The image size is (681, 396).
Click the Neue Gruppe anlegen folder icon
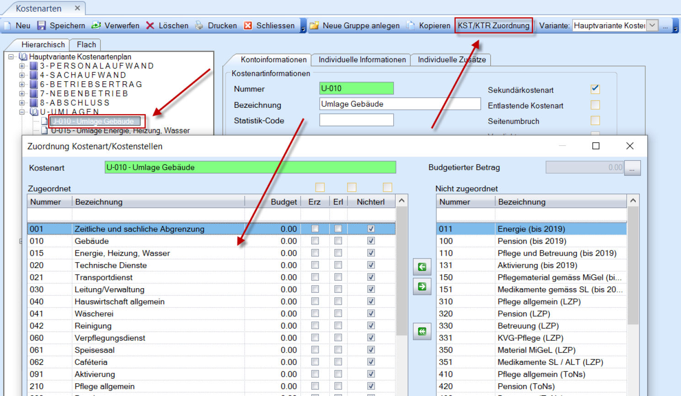click(314, 26)
